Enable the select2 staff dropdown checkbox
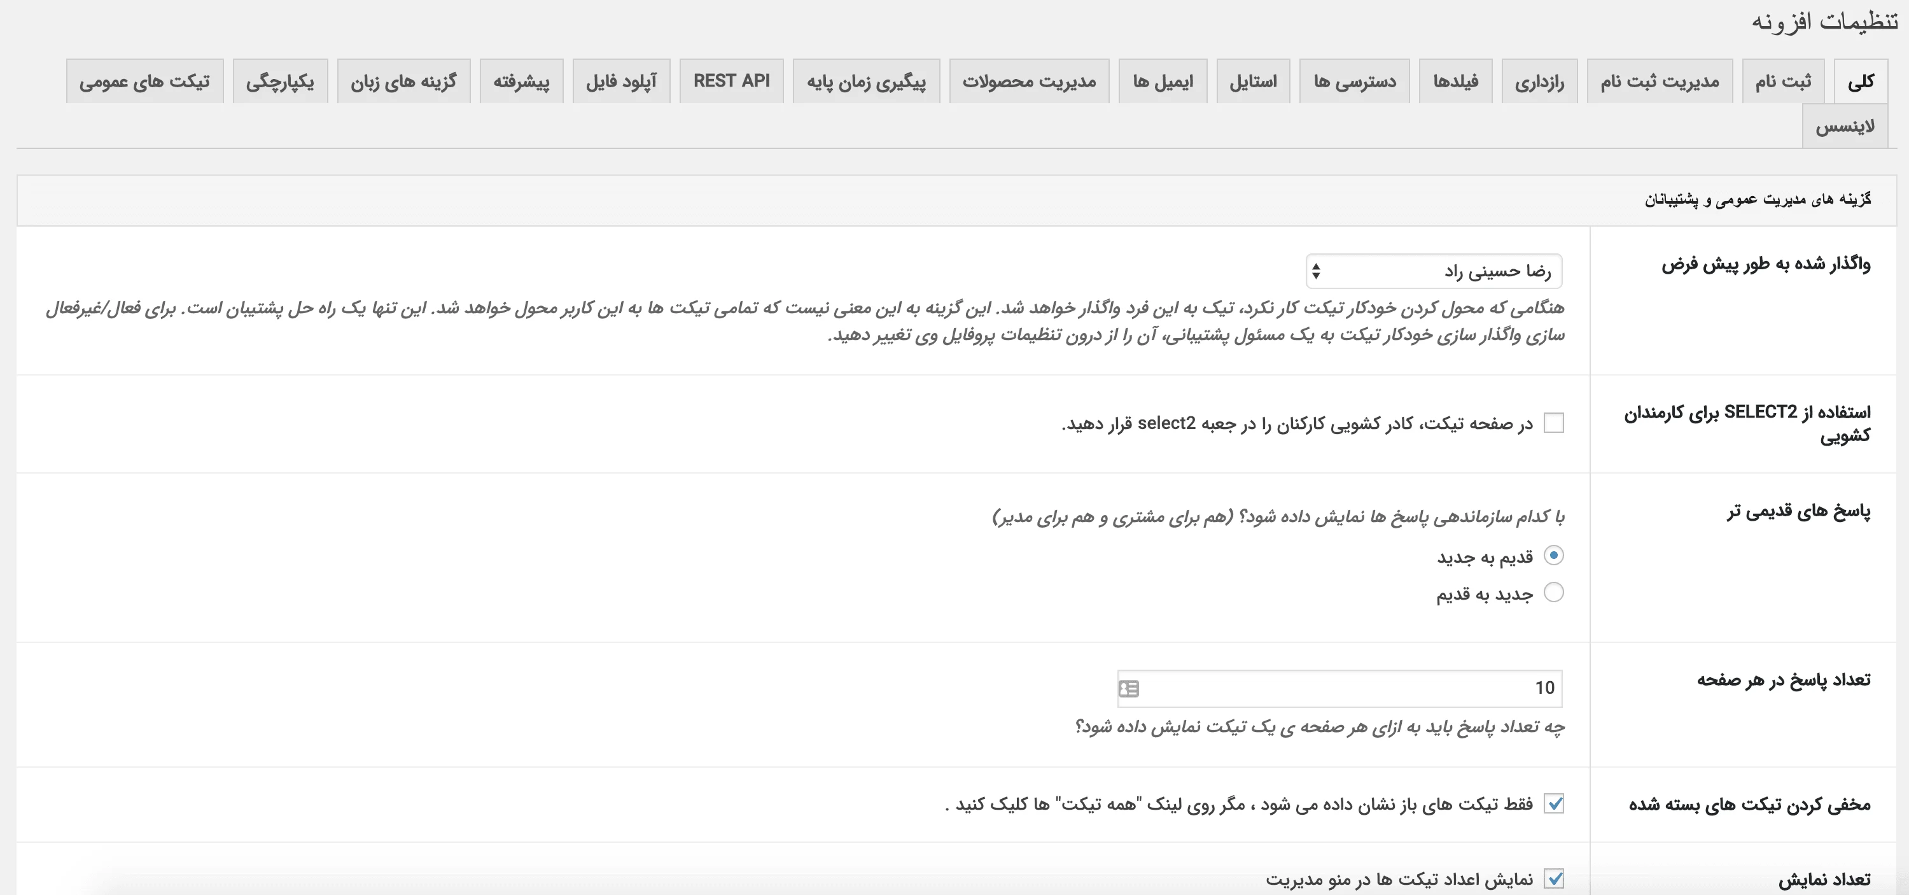The width and height of the screenshot is (1909, 895). click(1553, 423)
